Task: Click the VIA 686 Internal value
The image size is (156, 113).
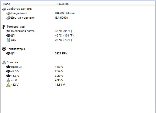Action: pos(65,13)
